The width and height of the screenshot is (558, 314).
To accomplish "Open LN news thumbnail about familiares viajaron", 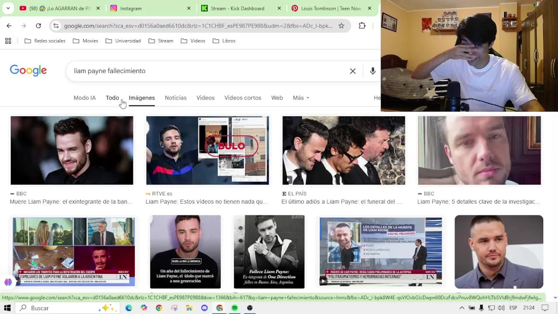I will 74,252.
